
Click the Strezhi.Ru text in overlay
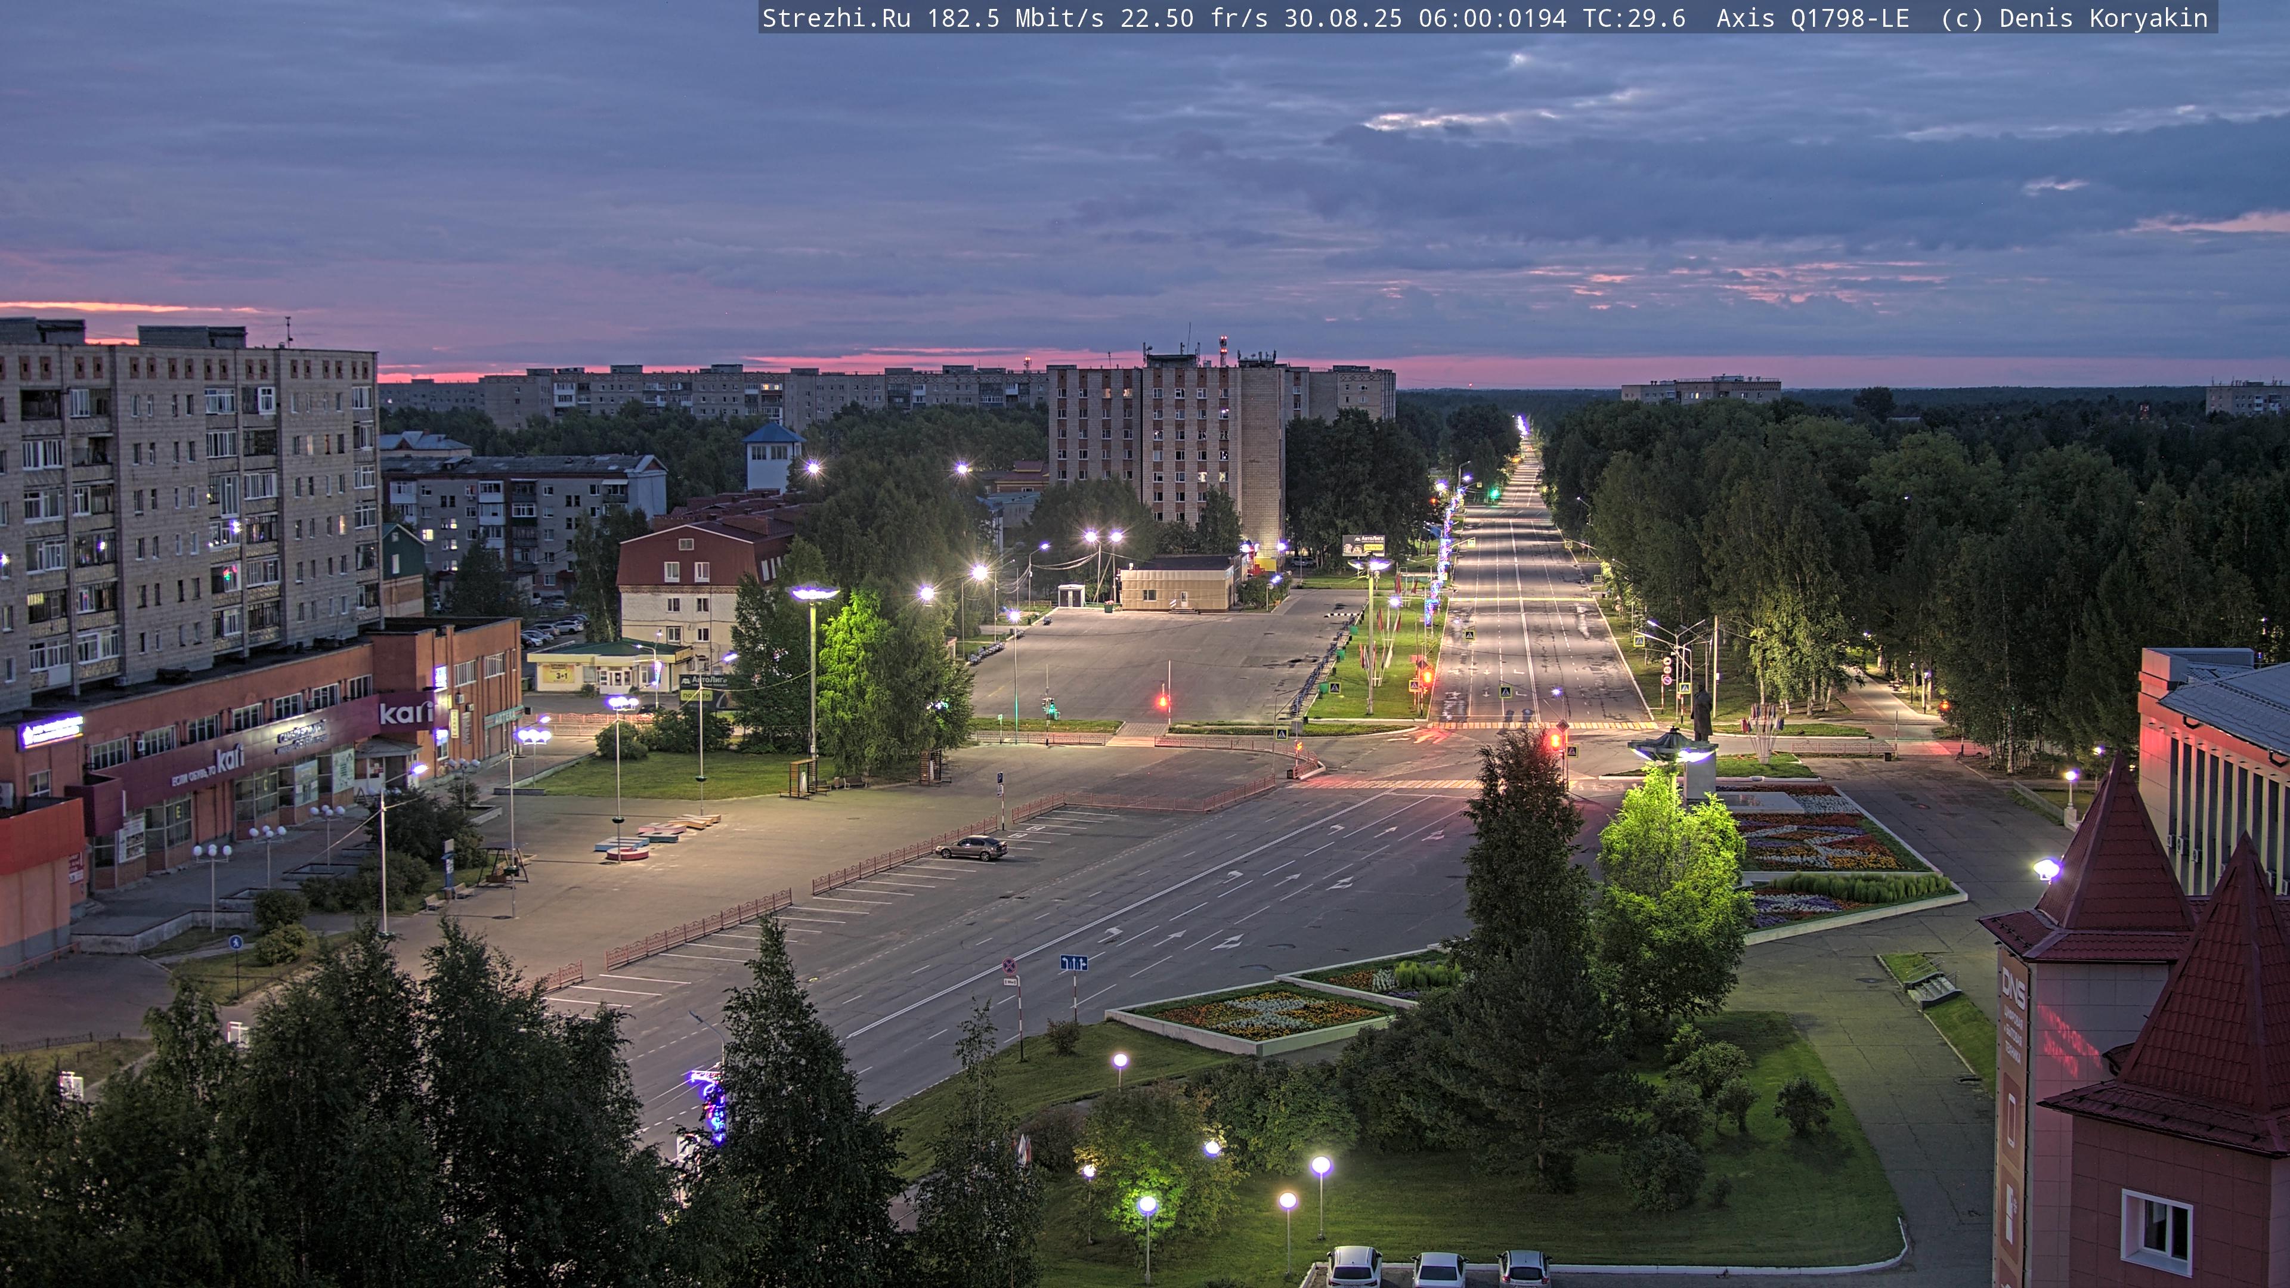pos(835,18)
